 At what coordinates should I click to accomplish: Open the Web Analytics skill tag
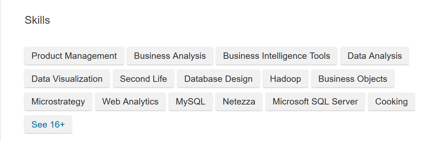click(130, 102)
